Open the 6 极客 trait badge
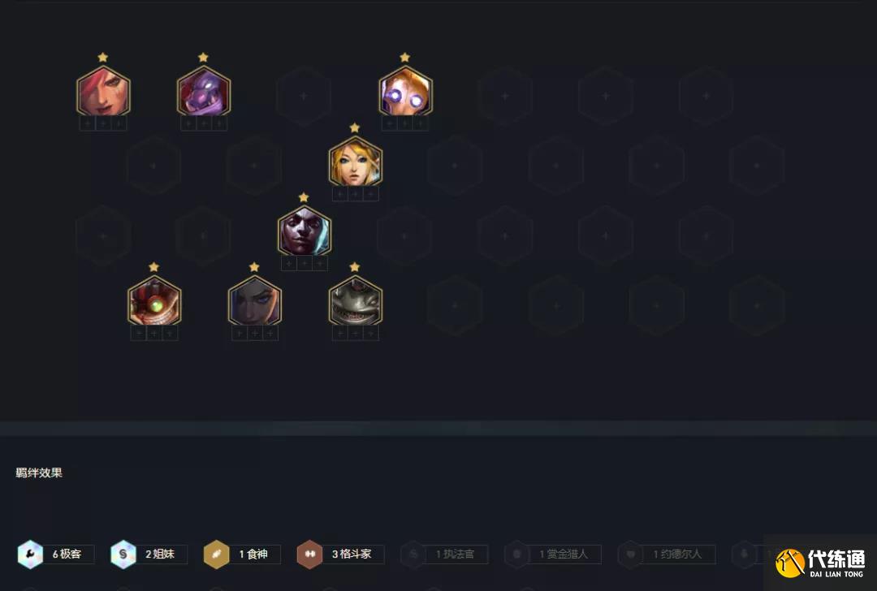 (56, 554)
